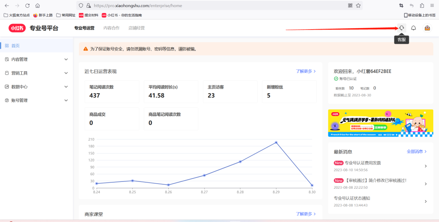This screenshot has width=439, height=222.
Task: Click the customer service headset icon
Action: click(x=402, y=28)
